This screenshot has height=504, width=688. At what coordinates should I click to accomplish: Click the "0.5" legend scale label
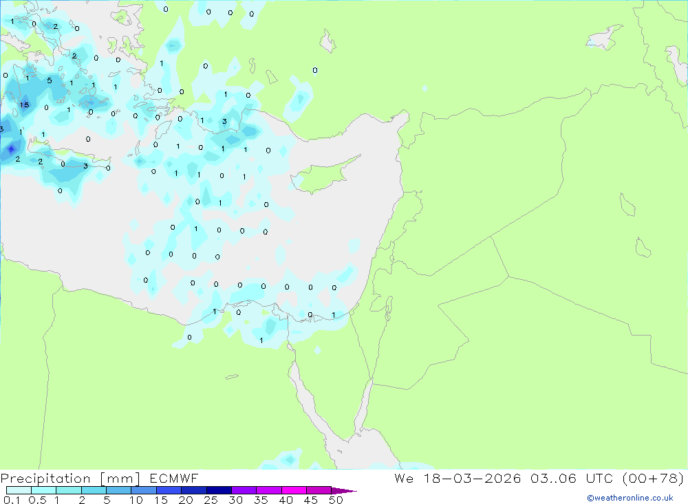[x=37, y=500]
